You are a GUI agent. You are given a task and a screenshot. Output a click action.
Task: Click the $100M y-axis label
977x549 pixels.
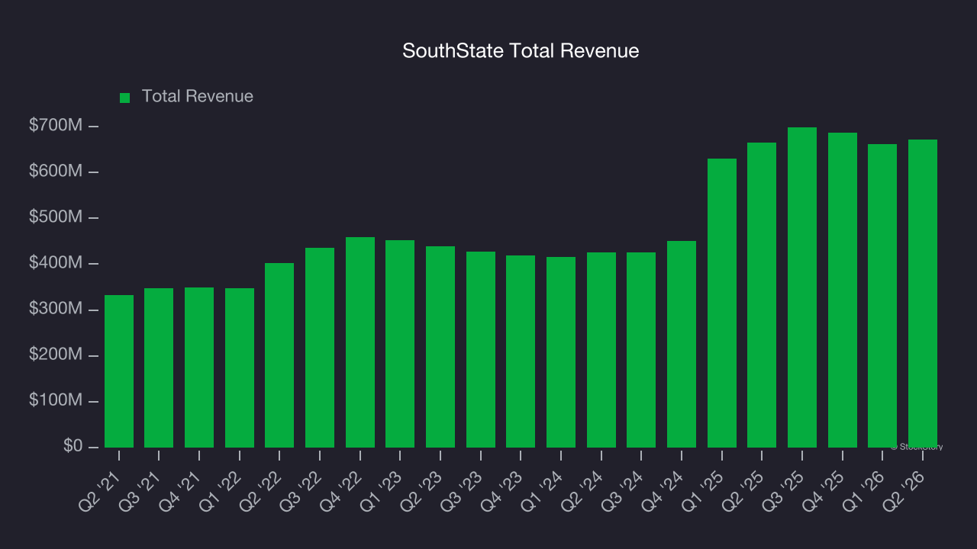click(55, 401)
